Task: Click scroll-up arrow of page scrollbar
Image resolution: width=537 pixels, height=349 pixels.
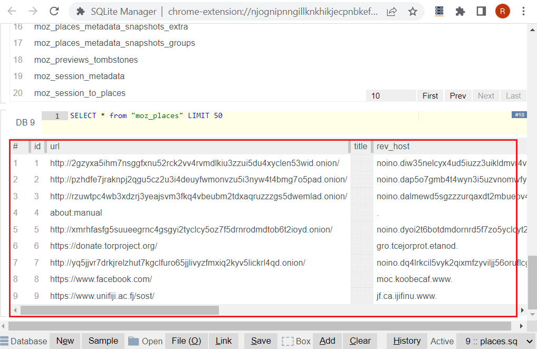Action: pos(532,30)
